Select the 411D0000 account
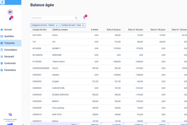The height and width of the screenshot is (125, 187). [x=37, y=61]
